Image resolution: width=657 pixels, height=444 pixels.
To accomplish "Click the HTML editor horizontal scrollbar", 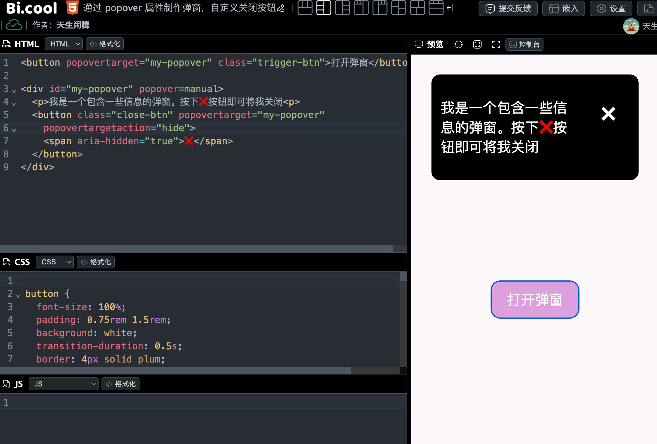I will (197, 249).
